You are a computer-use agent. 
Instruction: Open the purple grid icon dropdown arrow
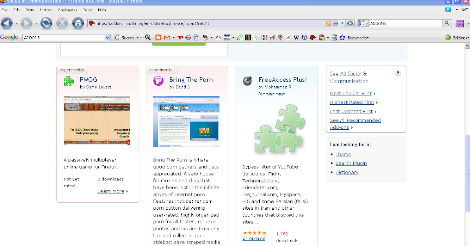click(x=467, y=24)
